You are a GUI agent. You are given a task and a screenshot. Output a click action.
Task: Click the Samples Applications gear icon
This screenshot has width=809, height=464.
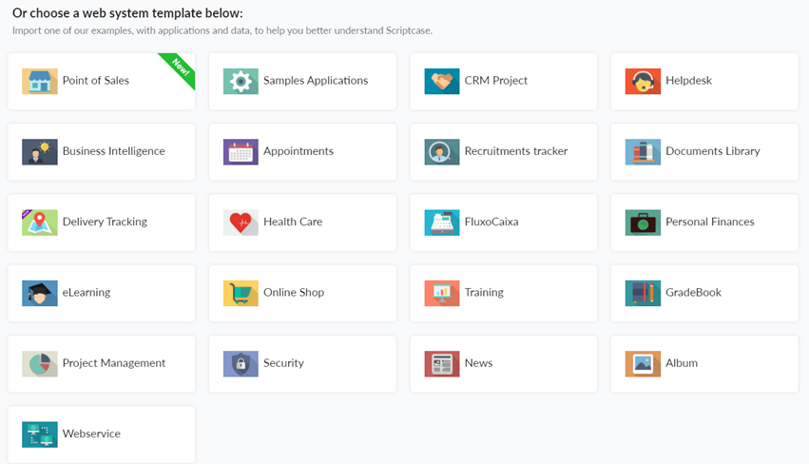point(241,81)
